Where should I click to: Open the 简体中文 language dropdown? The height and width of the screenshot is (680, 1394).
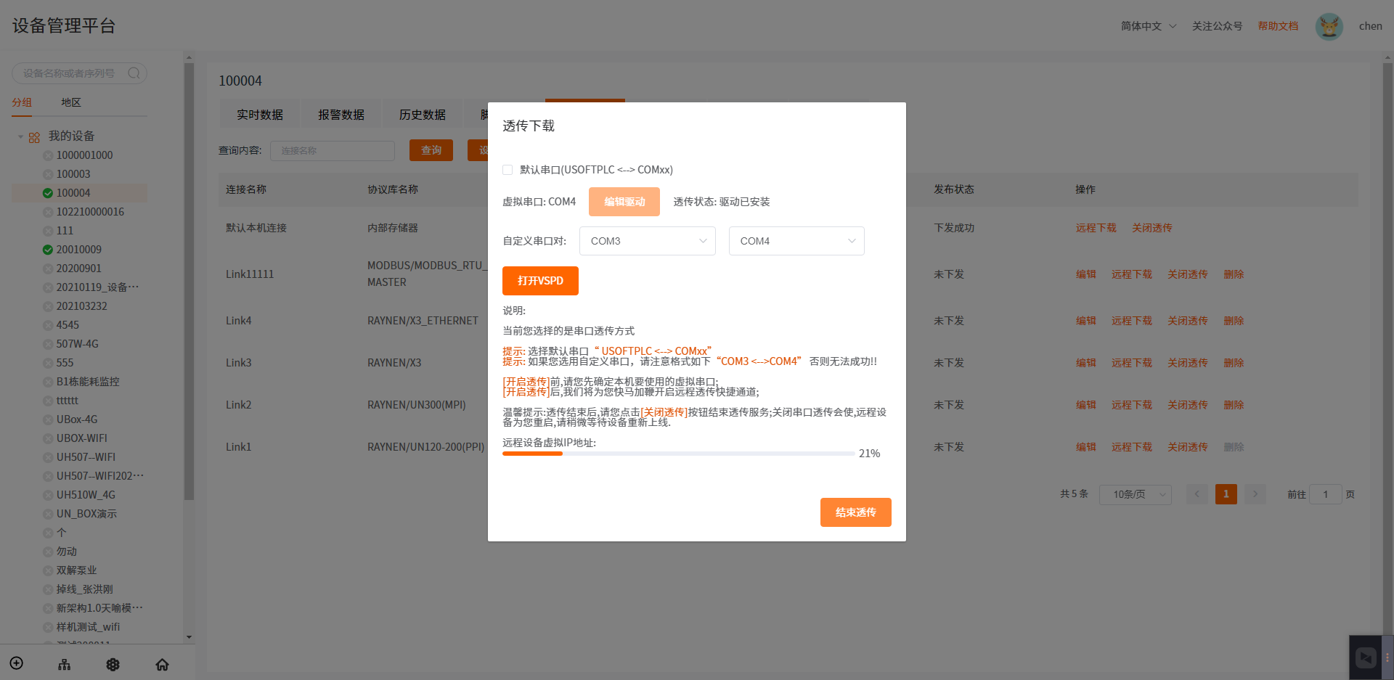pos(1149,26)
